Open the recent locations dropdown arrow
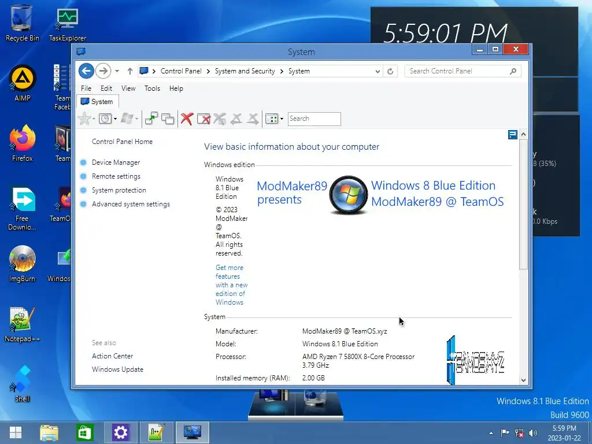The width and height of the screenshot is (592, 444). (x=117, y=71)
